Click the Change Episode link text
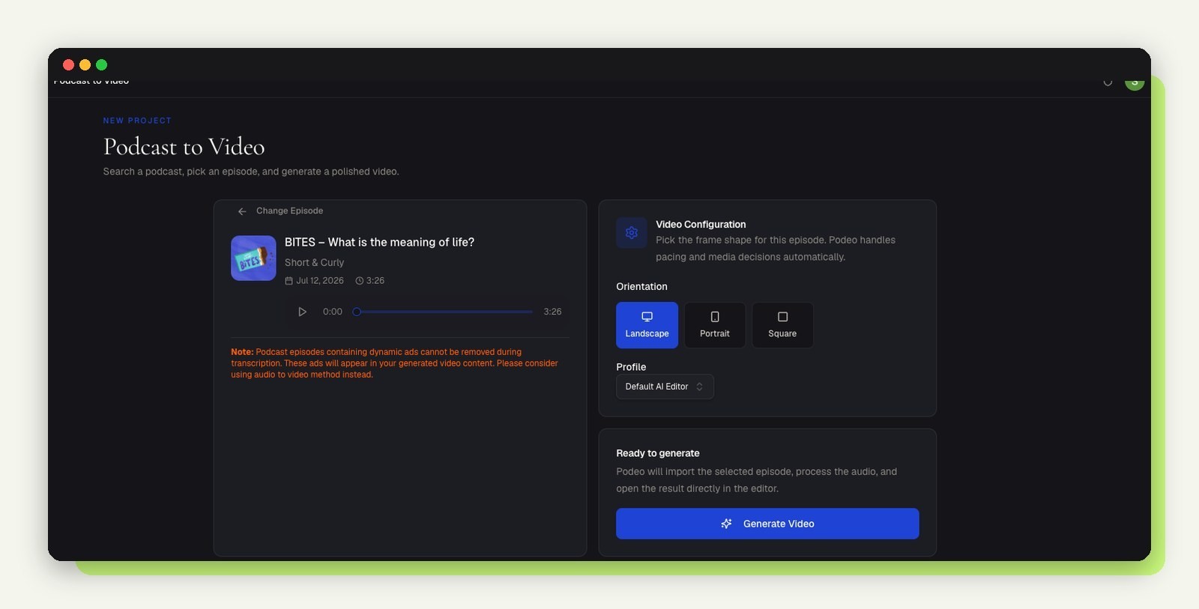This screenshot has width=1199, height=609. click(x=289, y=211)
